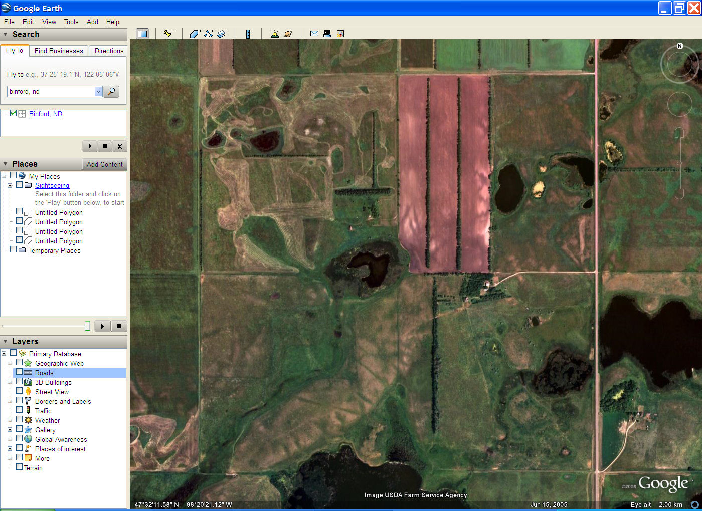
Task: Click the Move joystick navigation control
Action: (680, 104)
